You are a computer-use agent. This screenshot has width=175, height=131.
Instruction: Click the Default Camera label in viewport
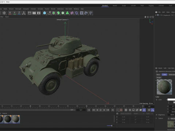coord(62,20)
